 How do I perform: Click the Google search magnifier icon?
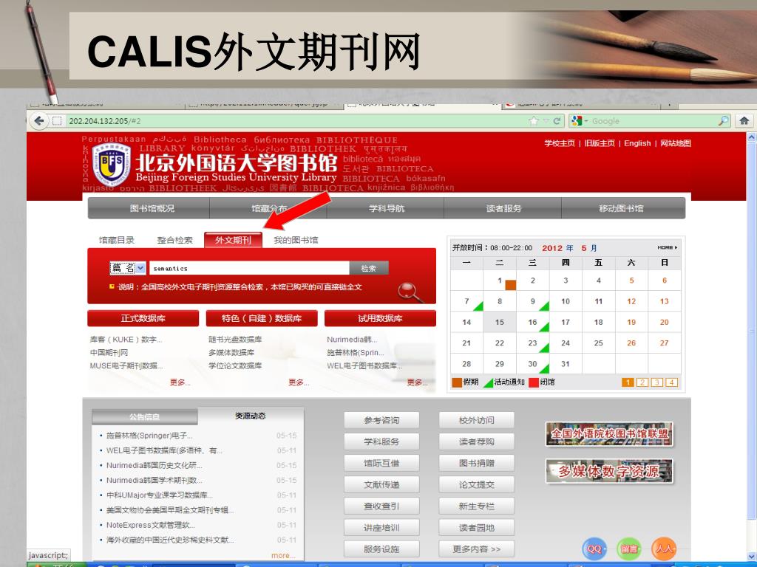tap(723, 120)
